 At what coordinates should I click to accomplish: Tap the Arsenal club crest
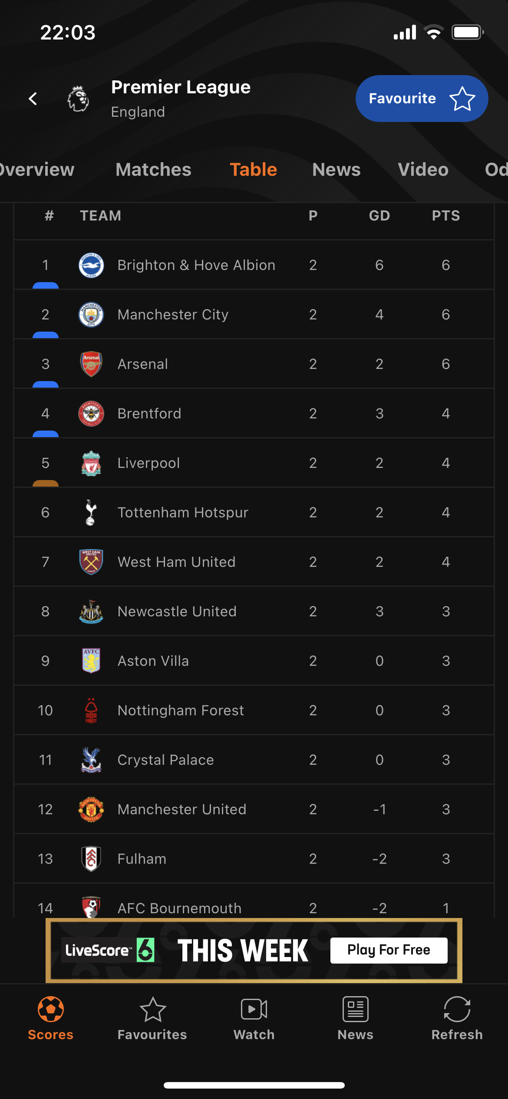pyautogui.click(x=91, y=364)
